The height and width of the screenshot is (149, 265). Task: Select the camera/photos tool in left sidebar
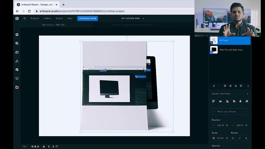click(17, 52)
